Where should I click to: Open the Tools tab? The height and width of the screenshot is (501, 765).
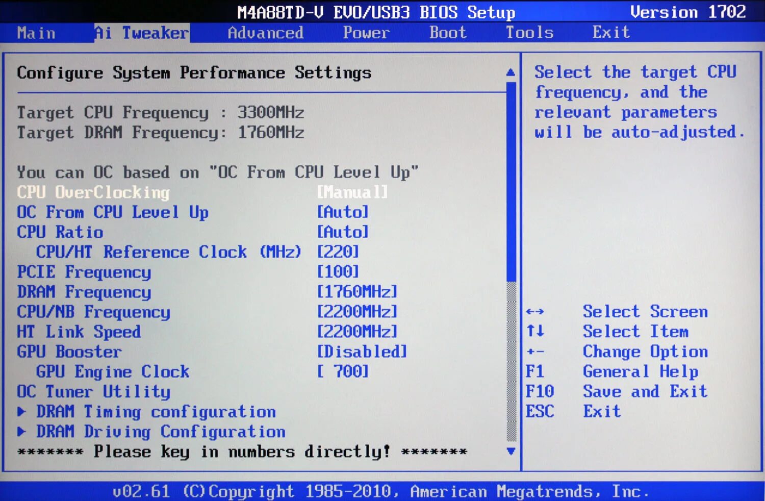(529, 33)
